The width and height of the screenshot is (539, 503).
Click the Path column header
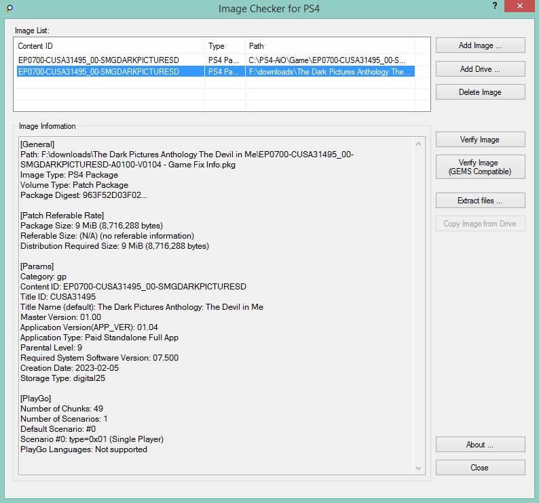pyautogui.click(x=329, y=46)
